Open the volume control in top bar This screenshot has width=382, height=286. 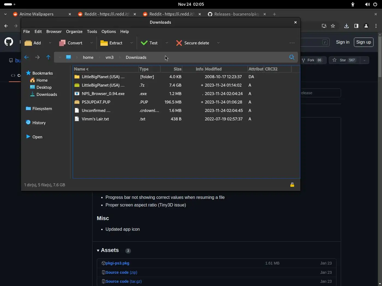pos(368,4)
